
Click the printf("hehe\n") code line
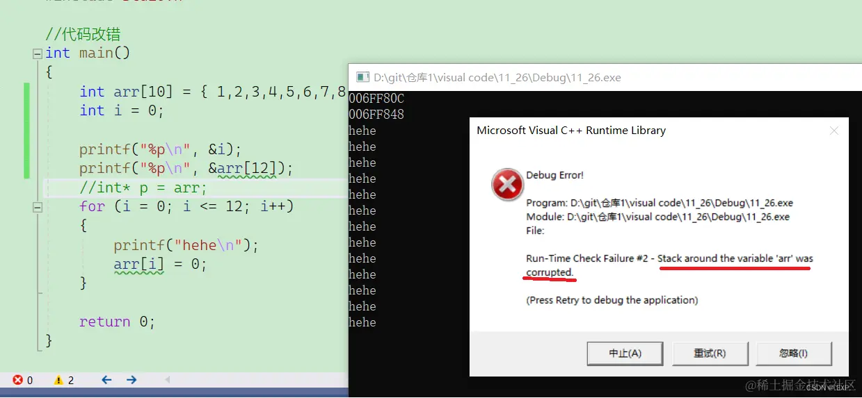186,245
